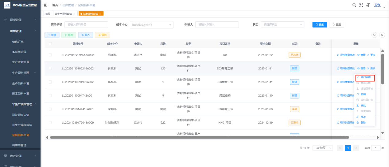Tick checkbox for LL20250110094909A002
This screenshot has width=389, height=167.
[50, 82]
